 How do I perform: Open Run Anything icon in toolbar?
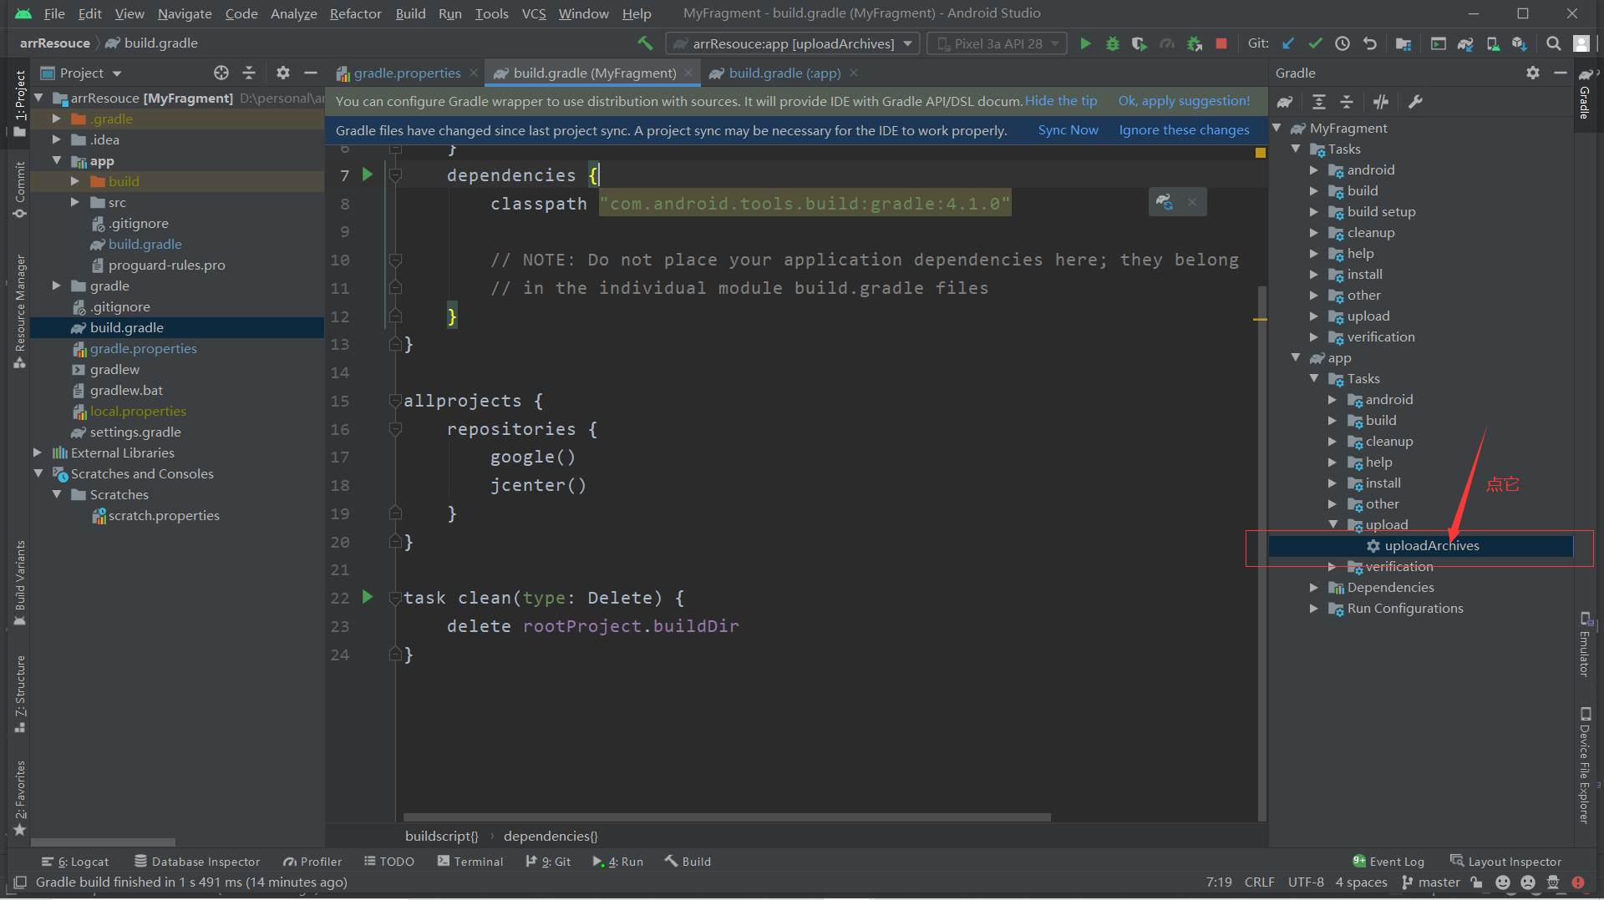tap(1438, 43)
